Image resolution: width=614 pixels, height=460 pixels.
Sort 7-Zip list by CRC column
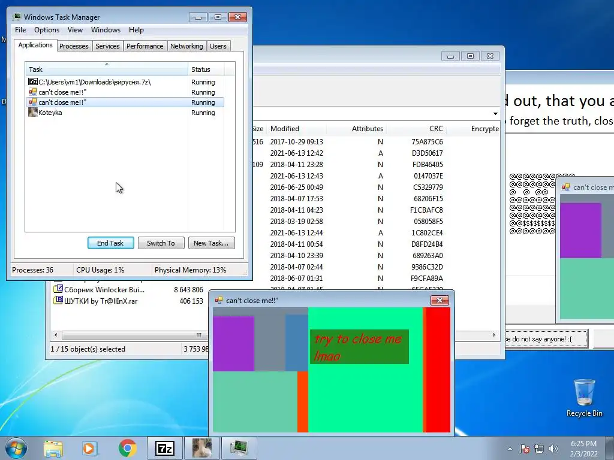coord(416,129)
